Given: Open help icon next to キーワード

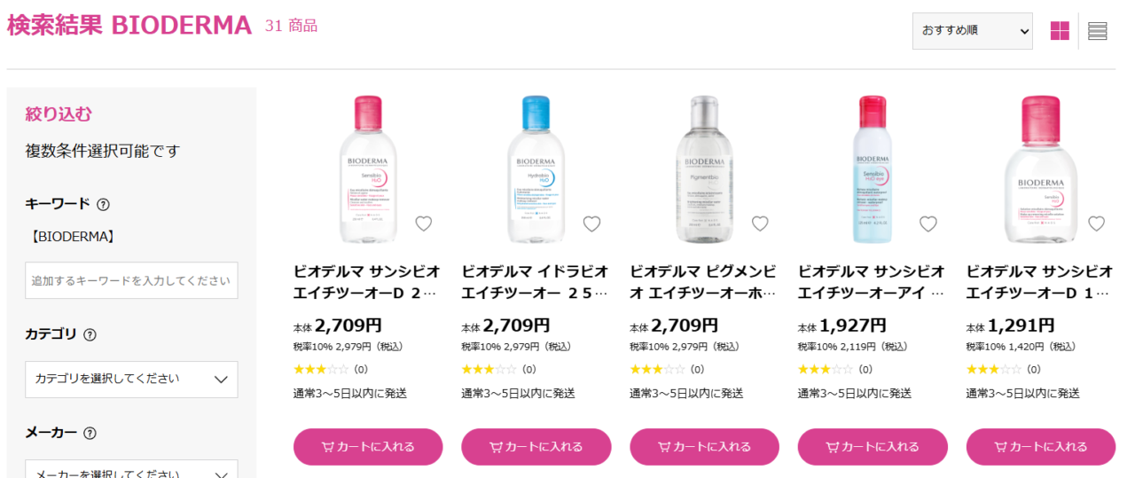Looking at the screenshot, I should 103,204.
